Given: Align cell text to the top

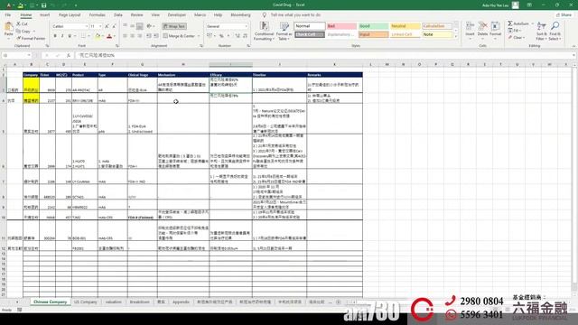Looking at the screenshot, I should coord(126,26).
